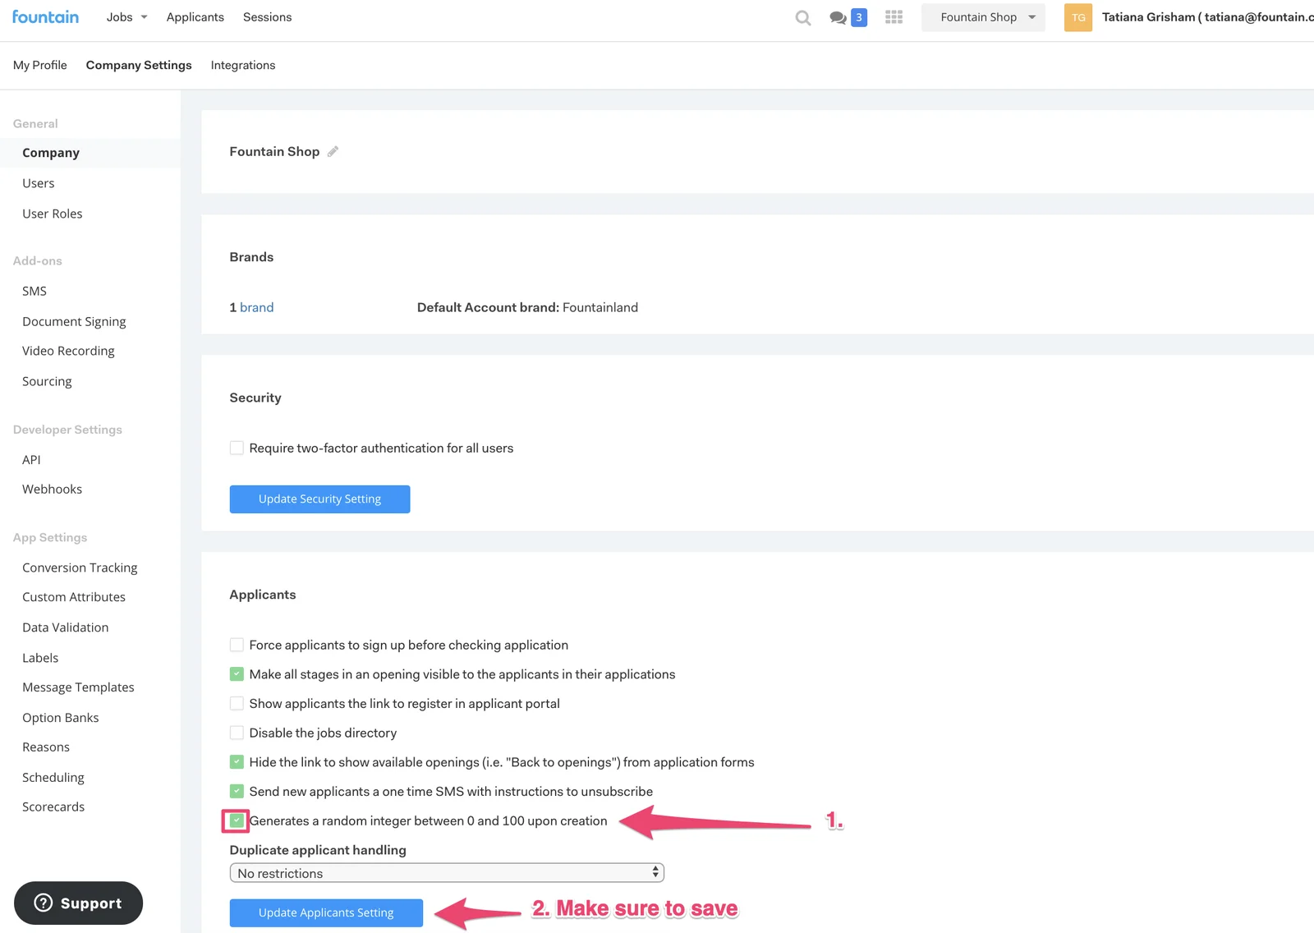Open the search magnifier icon
The height and width of the screenshot is (933, 1314).
[x=803, y=17]
